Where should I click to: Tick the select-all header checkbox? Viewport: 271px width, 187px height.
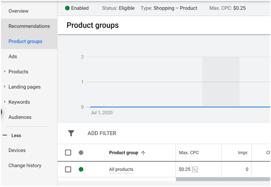[x=68, y=153]
